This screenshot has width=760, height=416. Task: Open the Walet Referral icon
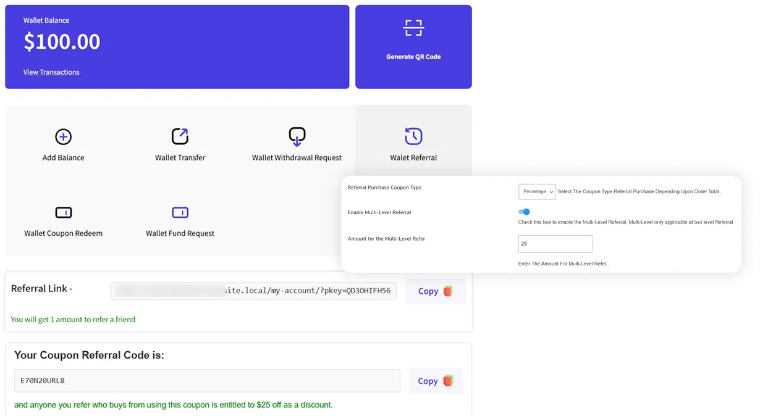coord(413,136)
